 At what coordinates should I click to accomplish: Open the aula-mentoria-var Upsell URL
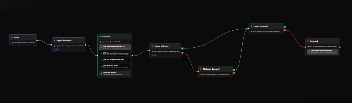point(267,32)
